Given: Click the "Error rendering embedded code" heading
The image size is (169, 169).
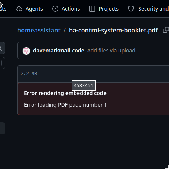Looking at the screenshot, I should pyautogui.click(x=65, y=93).
